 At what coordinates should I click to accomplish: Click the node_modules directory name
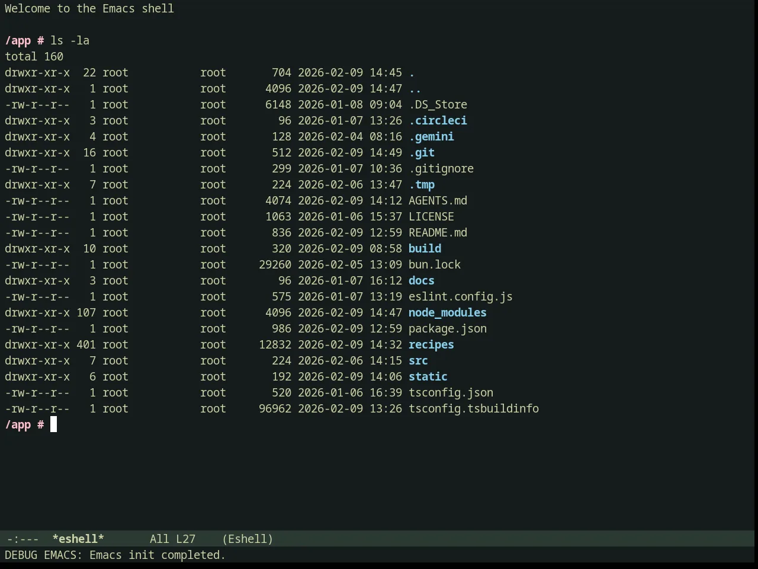click(448, 312)
